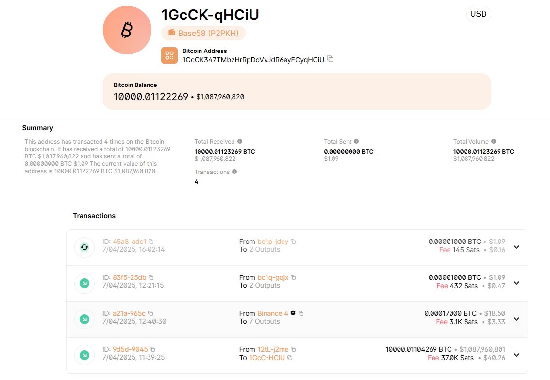
Task: Click the Total Sent value 0.00000000 BTC
Action: [x=349, y=151]
